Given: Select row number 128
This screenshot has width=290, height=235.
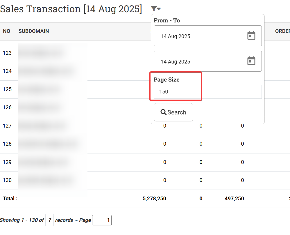Looking at the screenshot, I should click(7, 144).
